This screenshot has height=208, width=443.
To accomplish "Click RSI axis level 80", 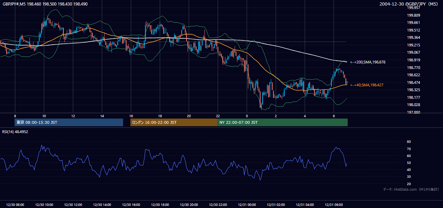I will [409, 142].
